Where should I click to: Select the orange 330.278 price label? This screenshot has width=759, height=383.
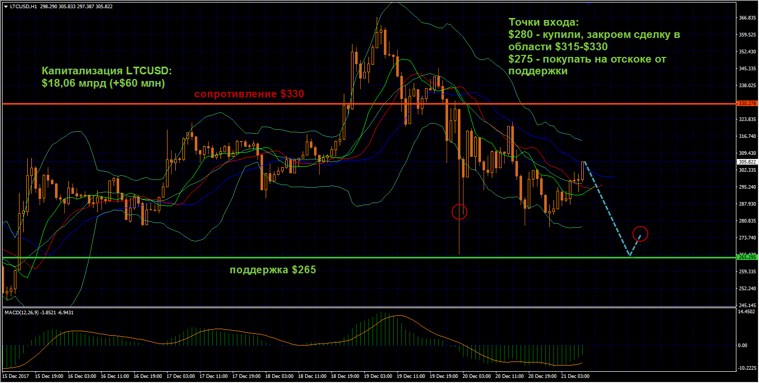746,104
